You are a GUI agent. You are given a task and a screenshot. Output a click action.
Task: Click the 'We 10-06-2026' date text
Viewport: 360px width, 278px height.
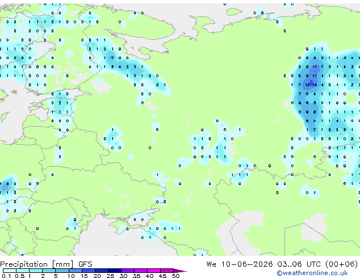tap(240, 264)
